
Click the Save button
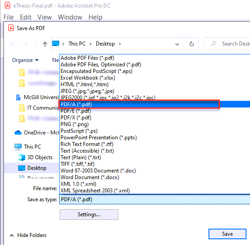227,234
